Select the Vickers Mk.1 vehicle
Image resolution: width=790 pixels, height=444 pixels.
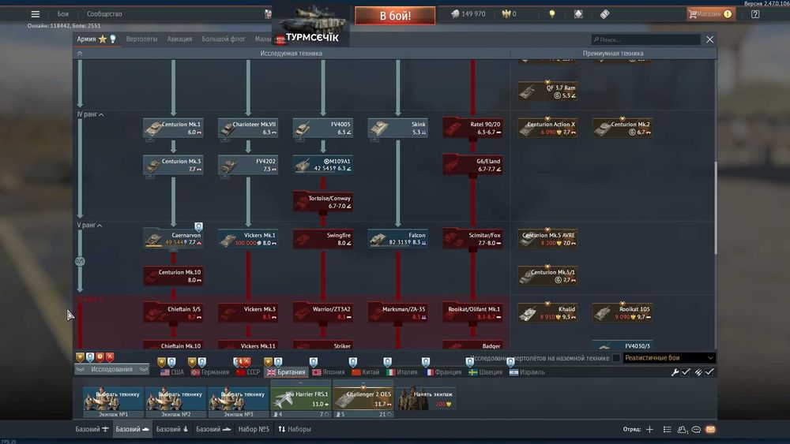tap(248, 239)
